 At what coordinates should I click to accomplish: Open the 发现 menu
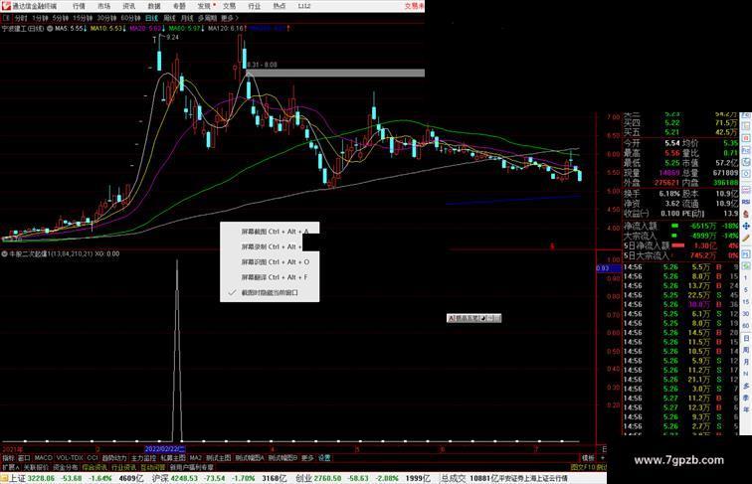(204, 6)
